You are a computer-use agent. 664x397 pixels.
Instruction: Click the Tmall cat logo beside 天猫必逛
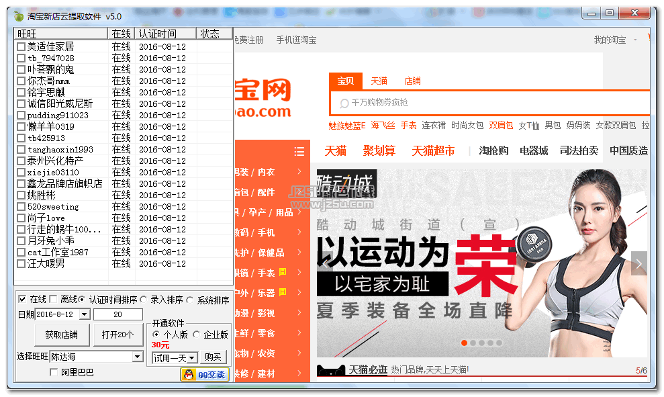pos(331,370)
